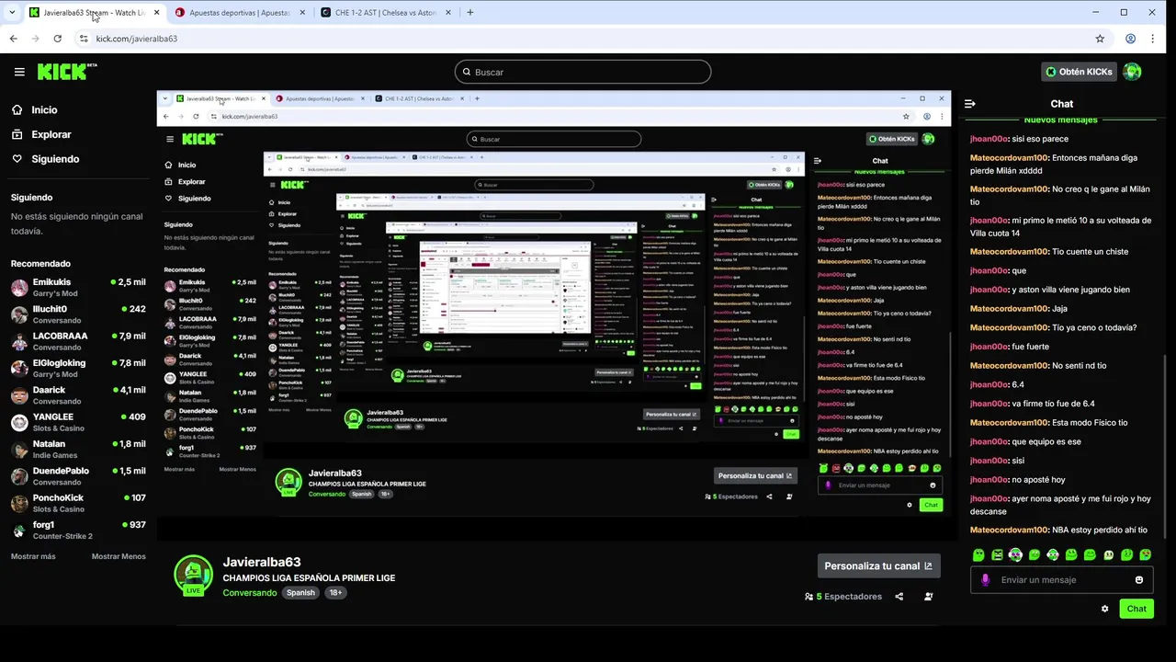Click Personaliza tu canal button
This screenshot has width=1176, height=662.
point(877,566)
